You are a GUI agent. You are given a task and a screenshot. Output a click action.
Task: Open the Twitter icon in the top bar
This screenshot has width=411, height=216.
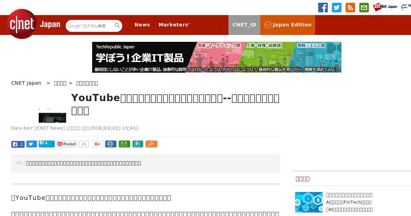point(337,8)
